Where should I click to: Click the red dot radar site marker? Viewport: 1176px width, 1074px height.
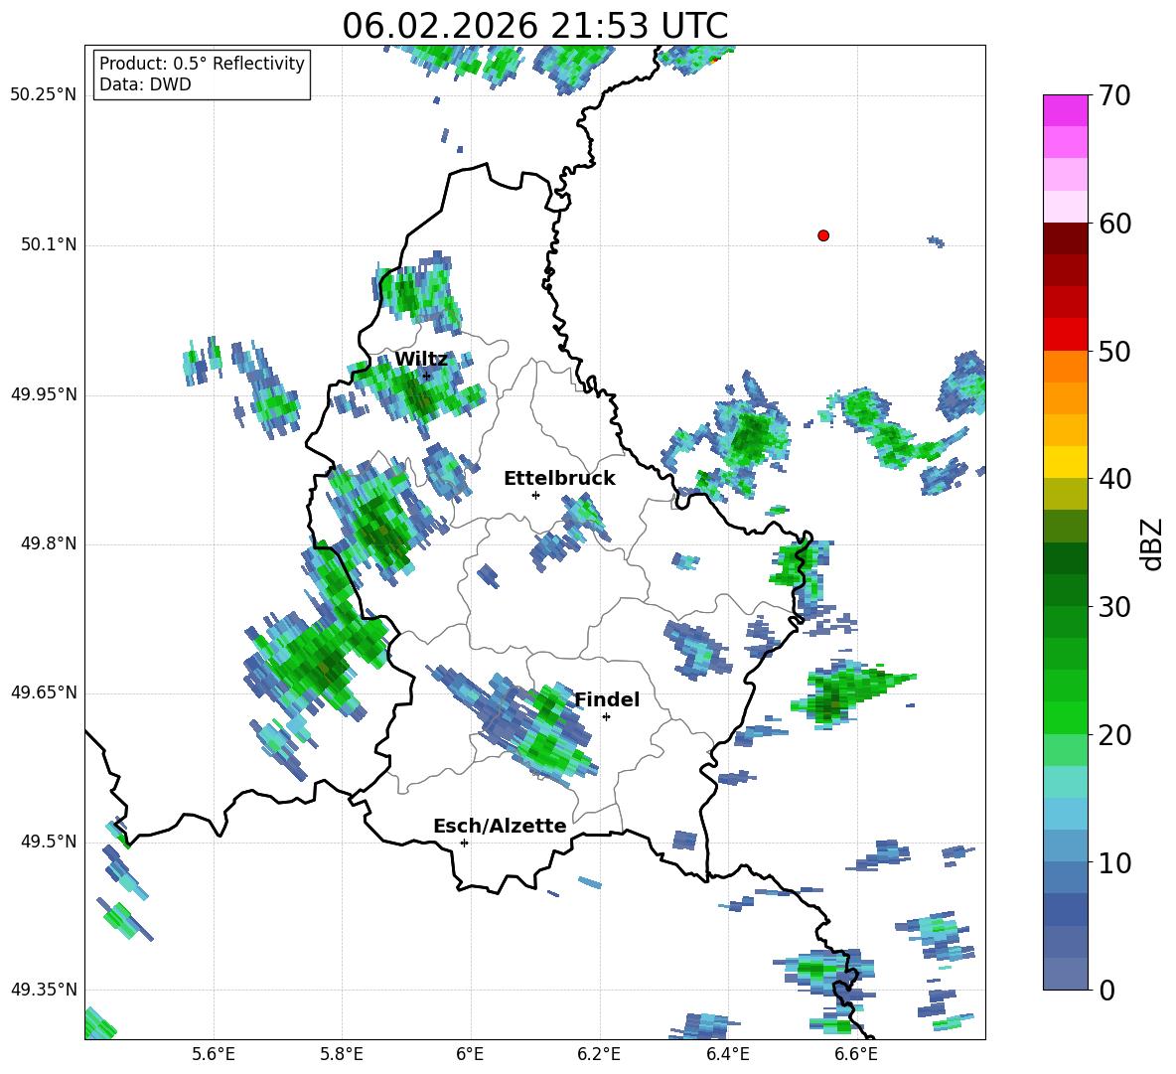pos(822,235)
